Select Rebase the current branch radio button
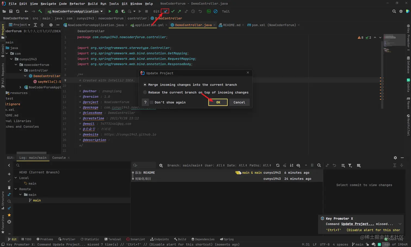This screenshot has height=247, width=411. (145, 92)
